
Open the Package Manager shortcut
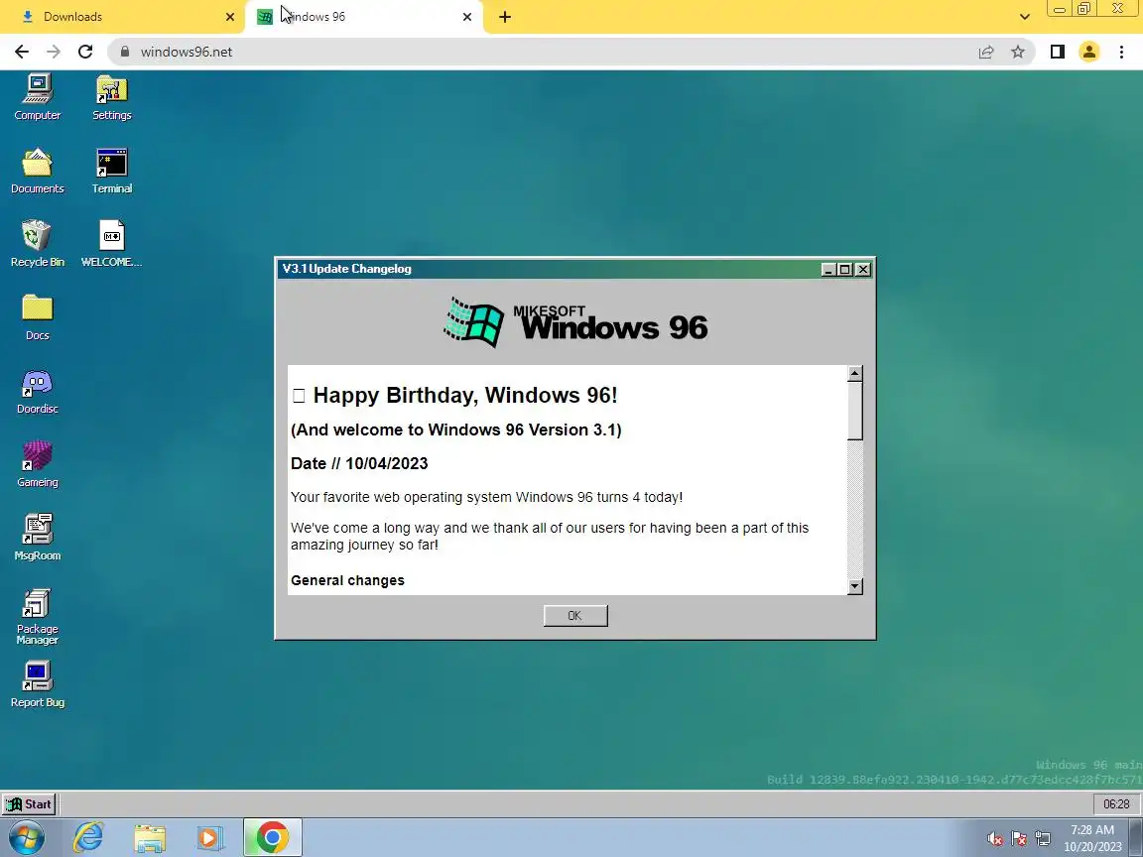pyautogui.click(x=37, y=617)
